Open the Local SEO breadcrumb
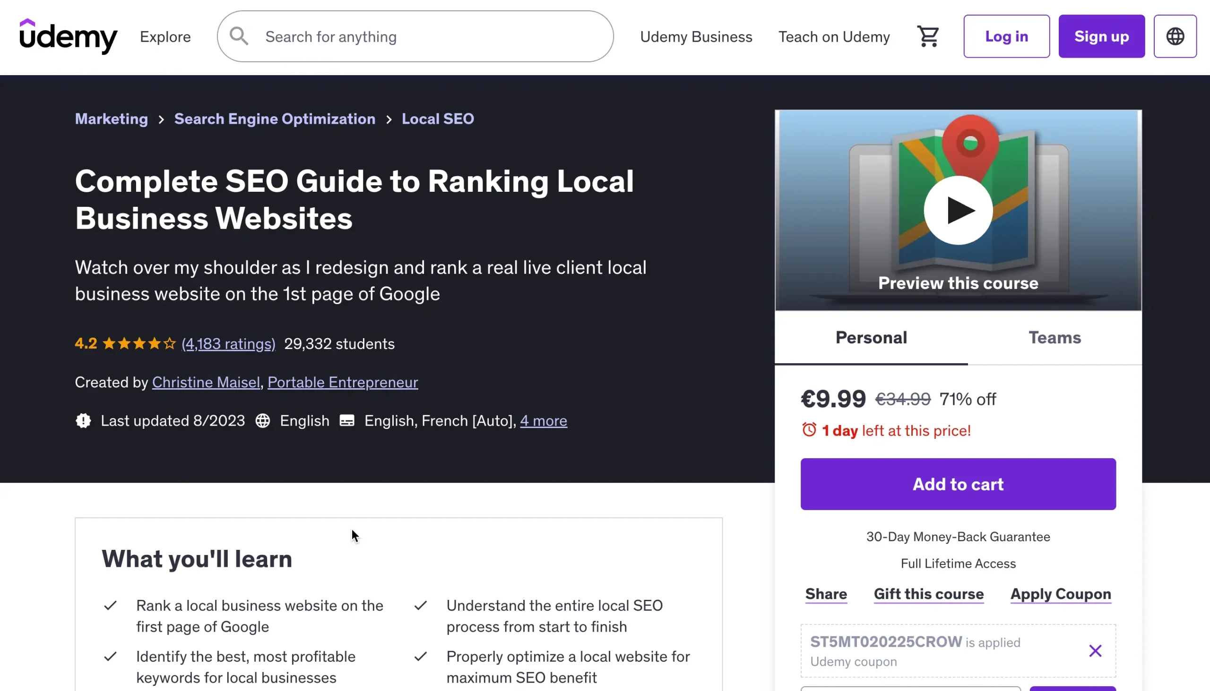1210x691 pixels. tap(437, 119)
